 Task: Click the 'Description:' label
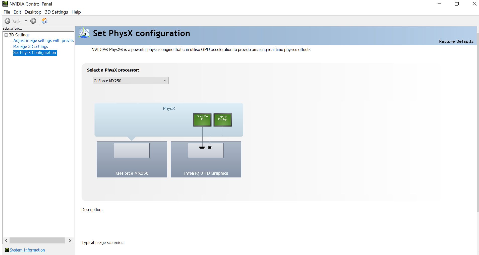tap(92, 210)
